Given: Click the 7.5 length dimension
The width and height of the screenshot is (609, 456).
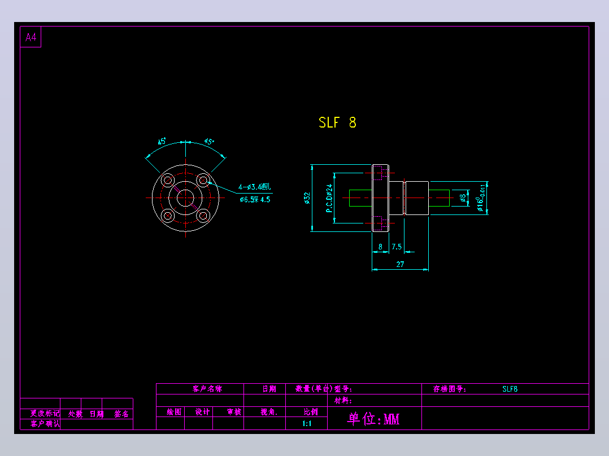Looking at the screenshot, I should pos(397,247).
